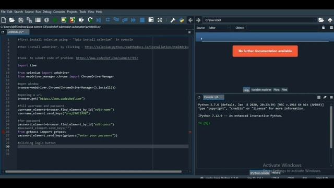
Task: Toggle fullscreen mode from the toolbar
Action: click(160, 20)
